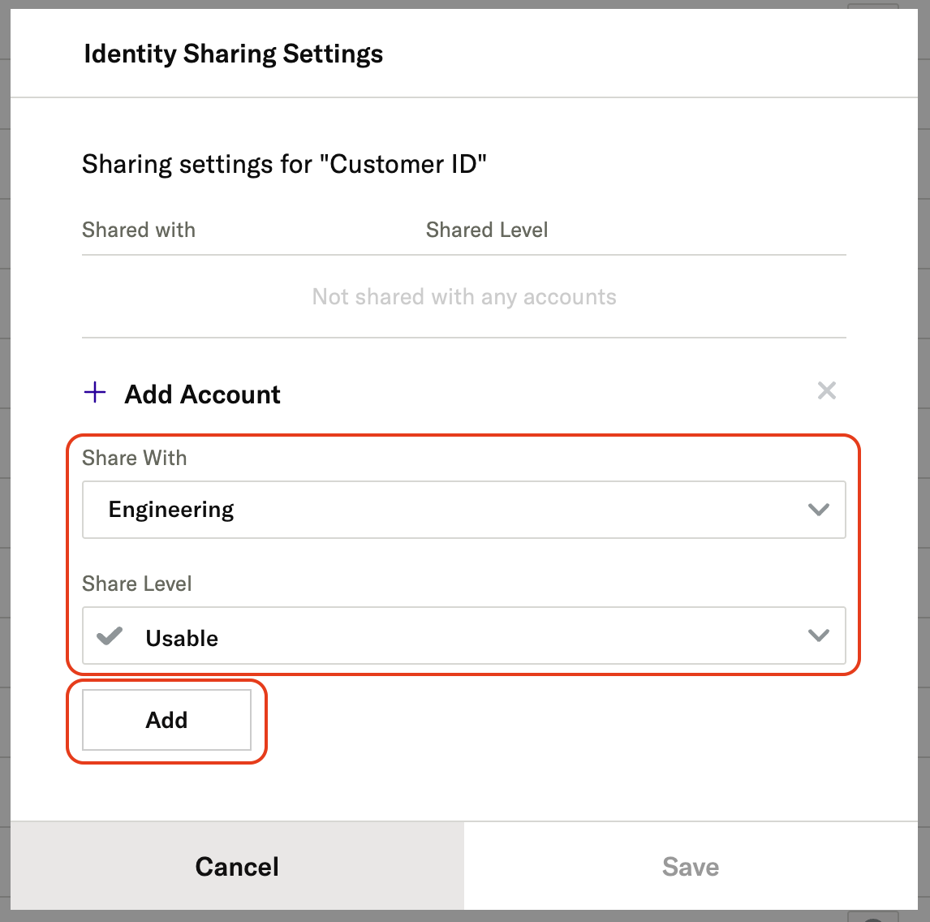Click the Shared with column header

139,230
